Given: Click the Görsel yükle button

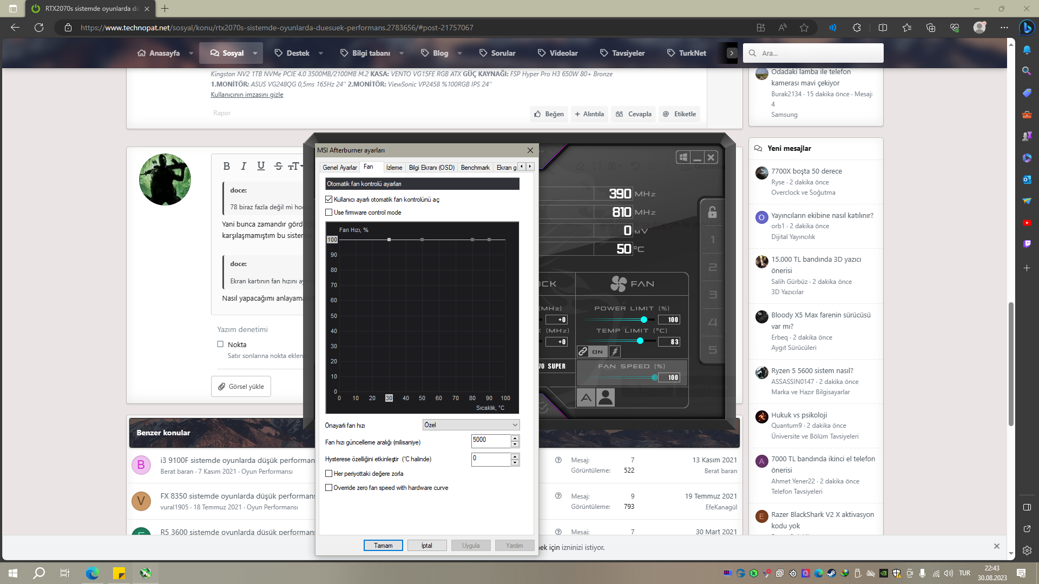Looking at the screenshot, I should (x=241, y=387).
